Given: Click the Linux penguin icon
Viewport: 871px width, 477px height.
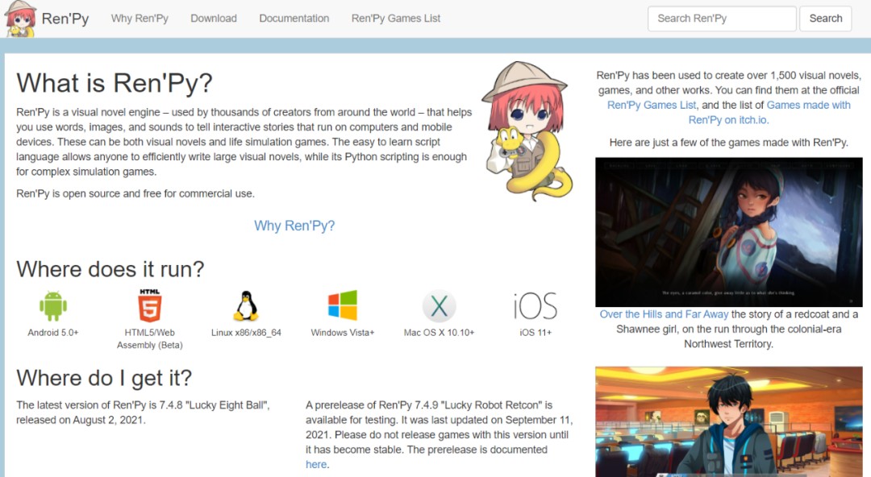Looking at the screenshot, I should [x=246, y=306].
